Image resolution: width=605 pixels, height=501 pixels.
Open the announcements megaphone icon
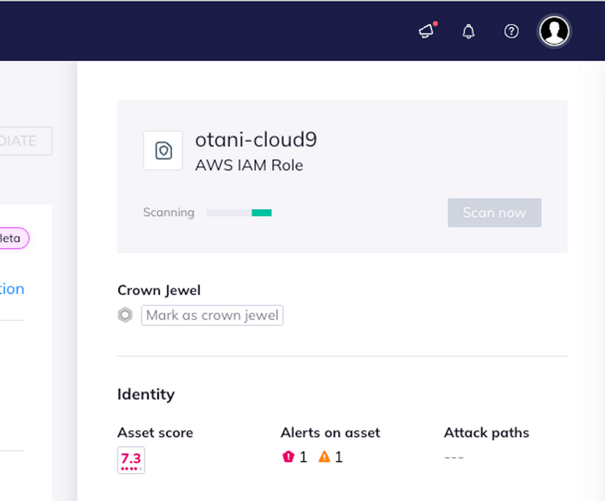point(427,31)
